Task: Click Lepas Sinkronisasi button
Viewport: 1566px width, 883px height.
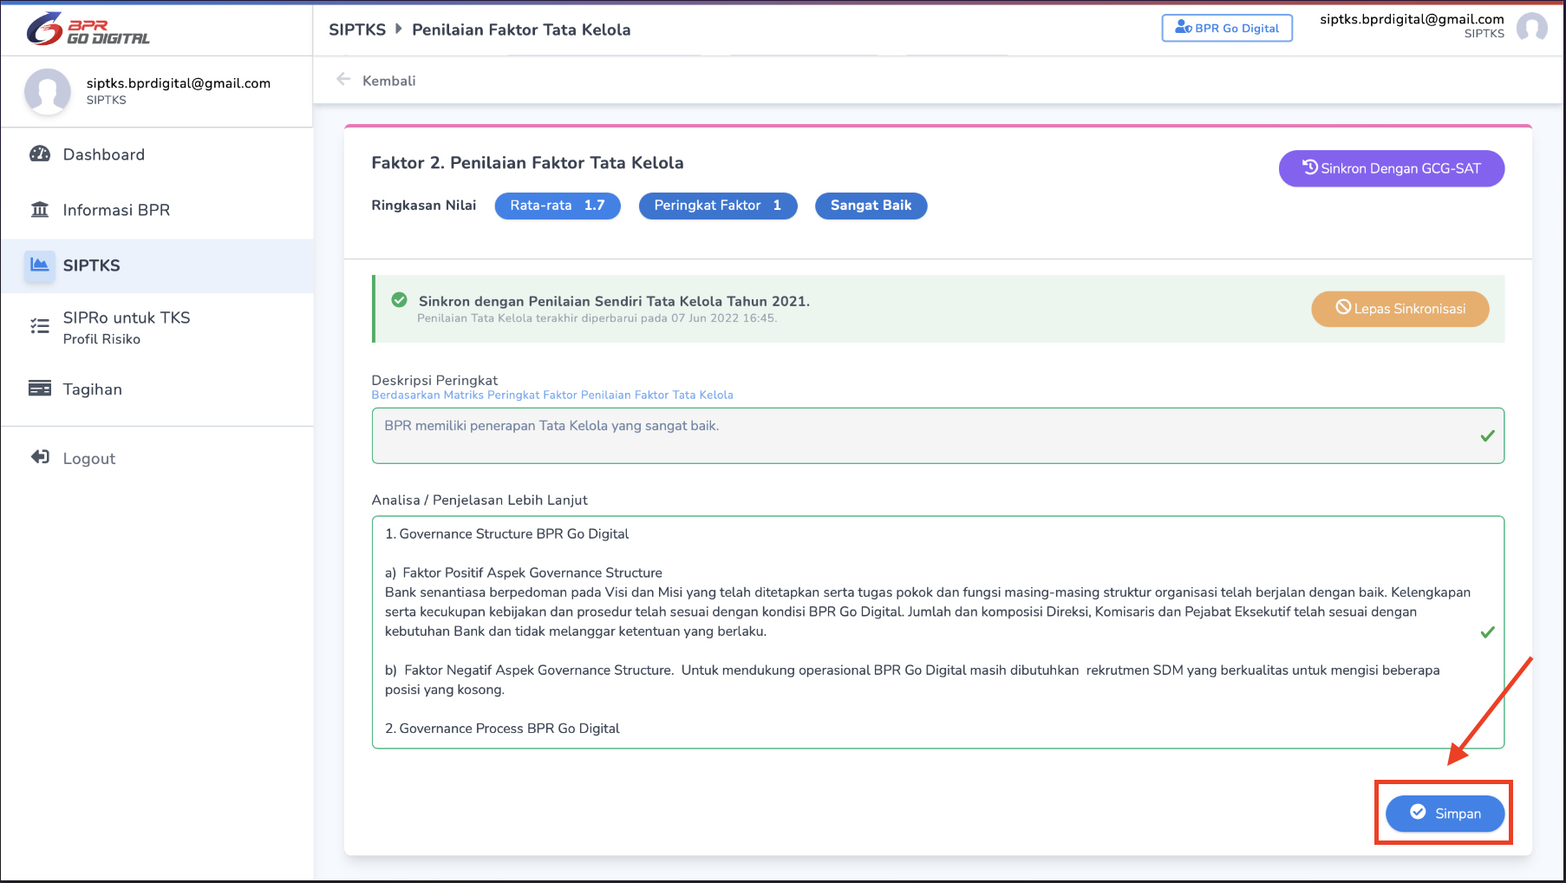Action: point(1400,309)
